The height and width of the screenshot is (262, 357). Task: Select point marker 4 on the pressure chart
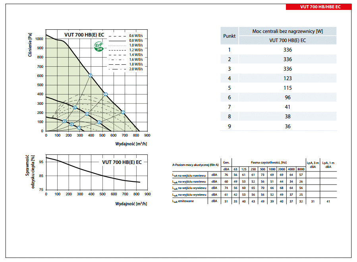click(99, 122)
